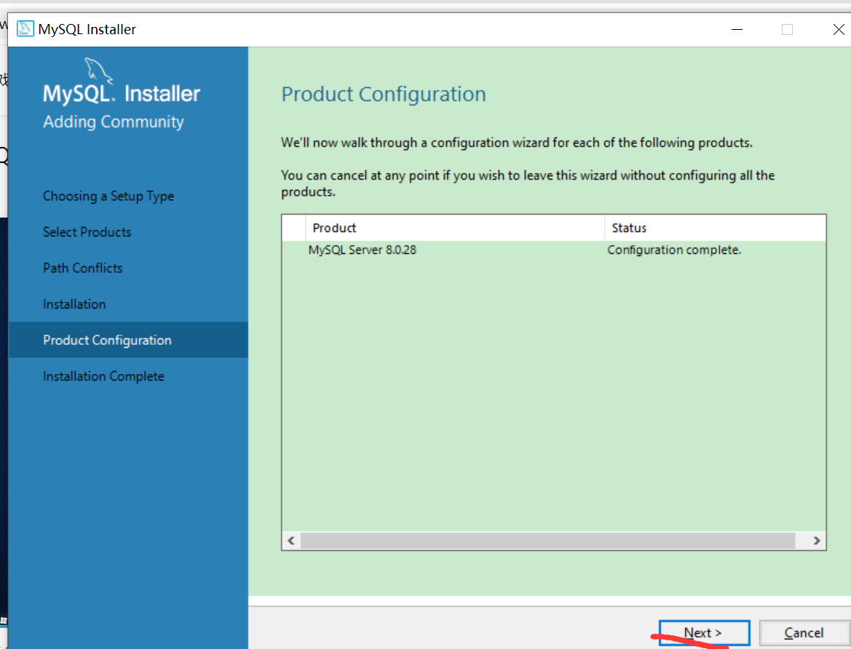The width and height of the screenshot is (851, 649).
Task: Click the Next button
Action: [705, 633]
